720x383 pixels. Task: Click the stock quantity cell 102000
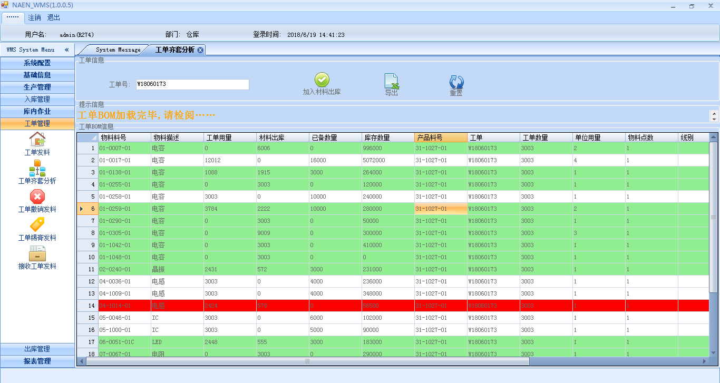click(x=388, y=318)
